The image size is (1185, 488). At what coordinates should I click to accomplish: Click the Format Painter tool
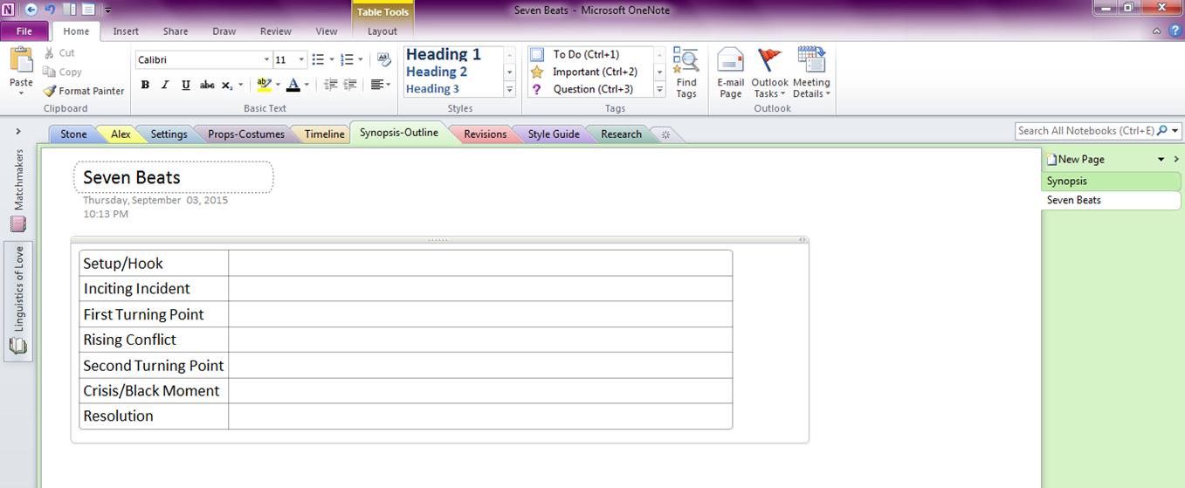84,91
